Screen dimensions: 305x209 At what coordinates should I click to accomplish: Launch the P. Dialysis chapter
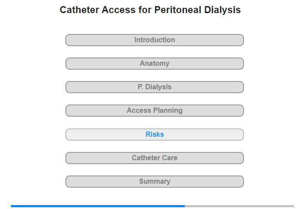coord(154,87)
